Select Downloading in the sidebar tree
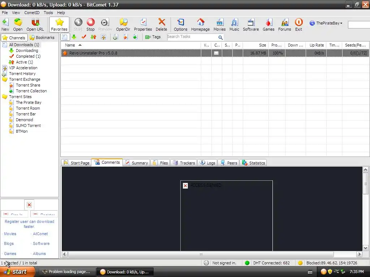370x277 pixels. pyautogui.click(x=27, y=50)
